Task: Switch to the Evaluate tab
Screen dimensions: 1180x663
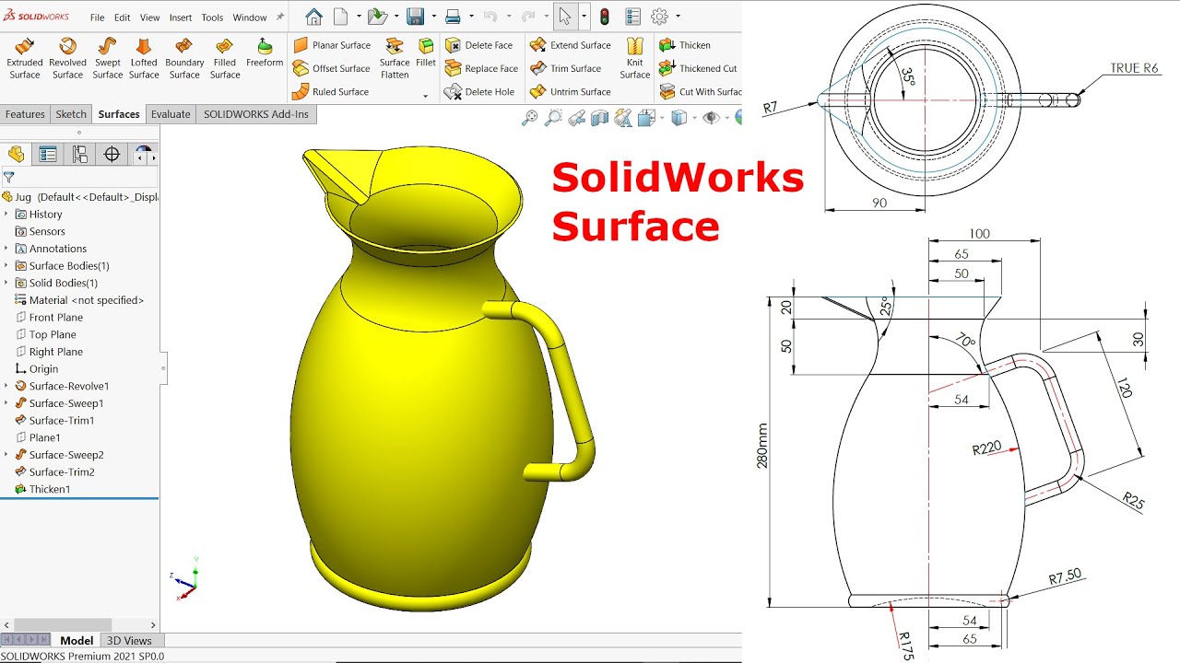Action: coord(171,114)
